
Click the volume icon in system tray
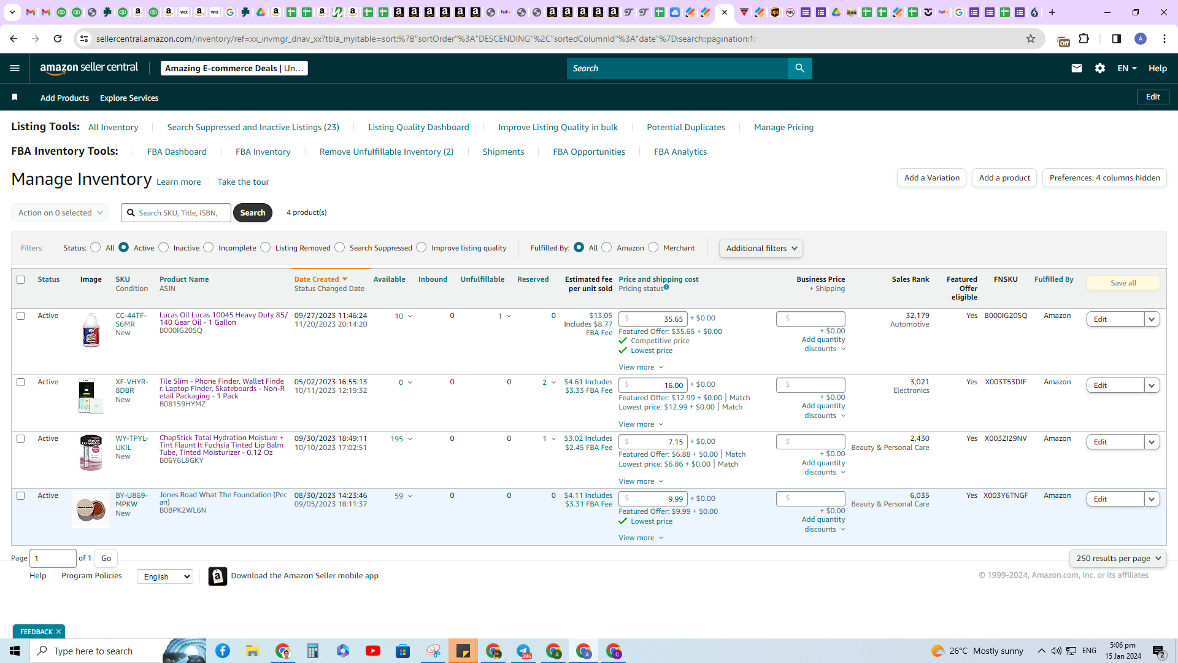(x=1056, y=651)
